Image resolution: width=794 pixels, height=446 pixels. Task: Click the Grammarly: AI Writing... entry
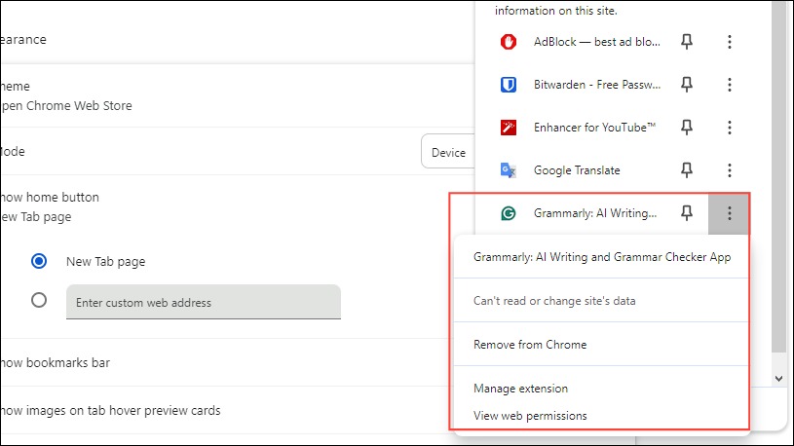595,213
